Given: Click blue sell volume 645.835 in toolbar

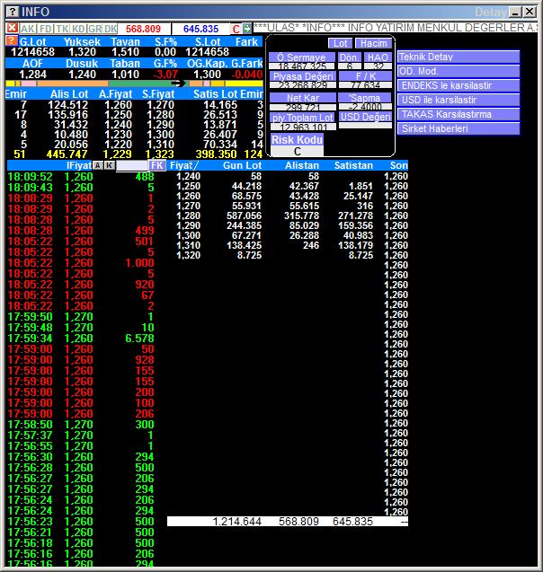Looking at the screenshot, I should (200, 29).
